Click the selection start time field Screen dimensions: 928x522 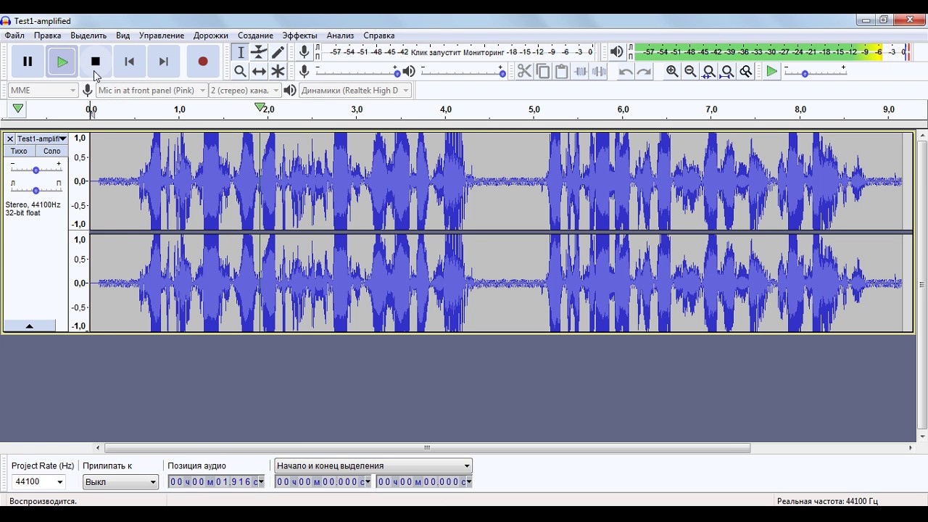[323, 481]
